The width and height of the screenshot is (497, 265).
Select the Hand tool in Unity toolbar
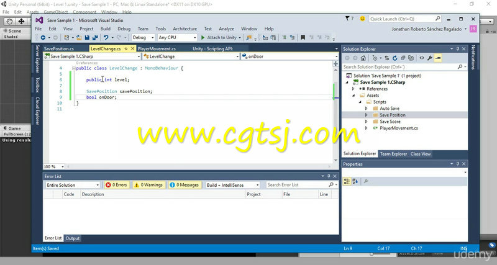click(x=9, y=22)
